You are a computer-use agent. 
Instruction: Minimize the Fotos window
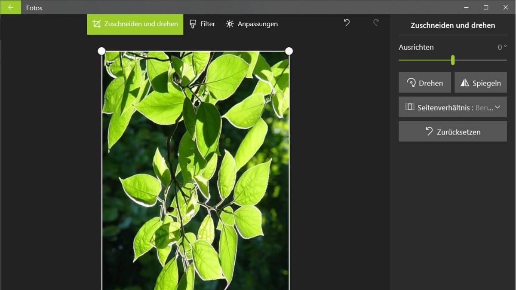click(466, 7)
